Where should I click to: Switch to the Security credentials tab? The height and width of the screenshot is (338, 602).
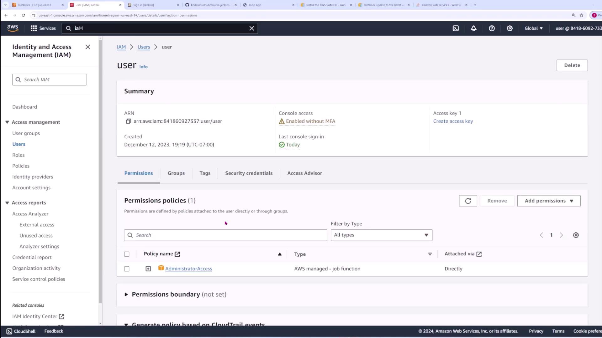coord(249,173)
